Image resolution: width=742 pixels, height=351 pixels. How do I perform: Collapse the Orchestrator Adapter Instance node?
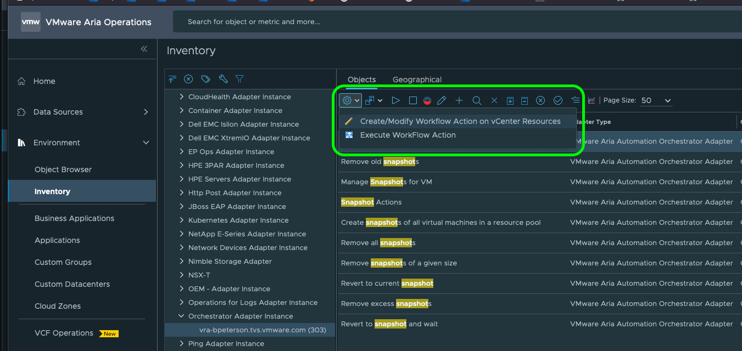click(181, 316)
